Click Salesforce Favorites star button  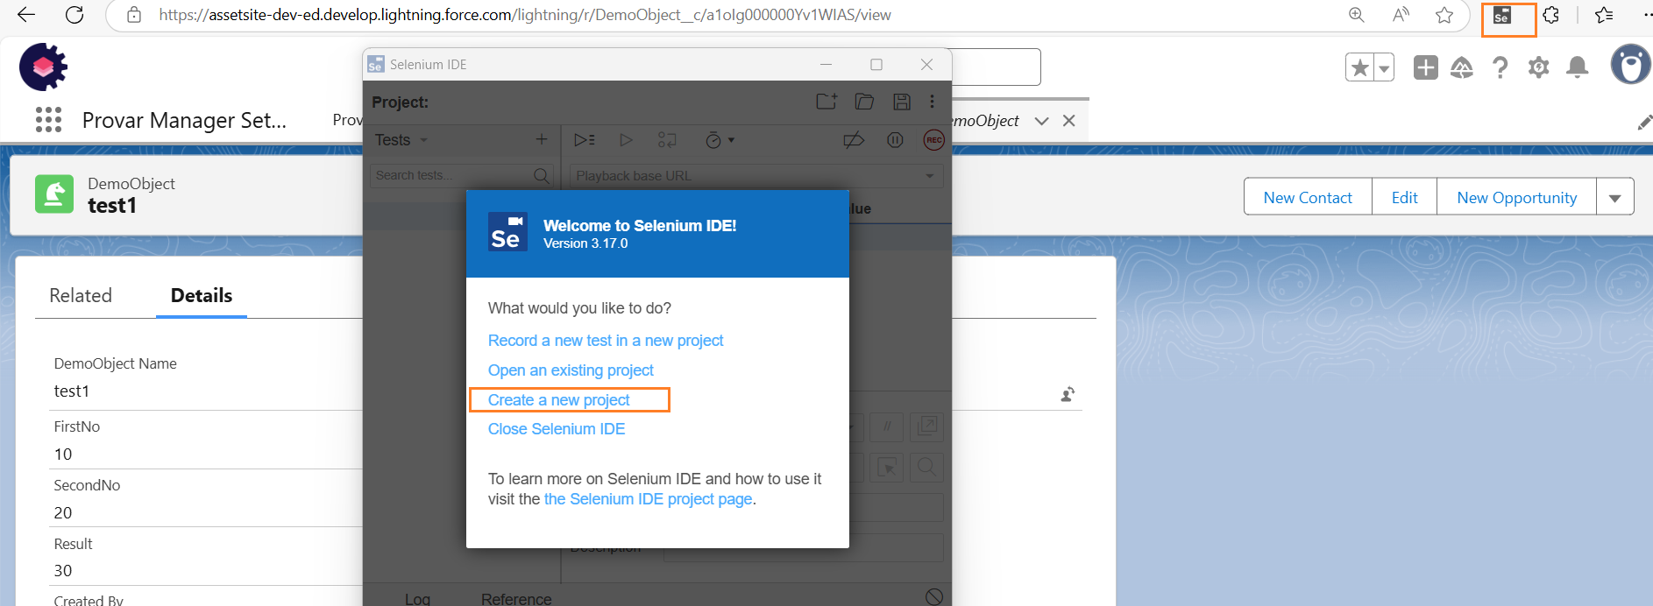pos(1359,67)
